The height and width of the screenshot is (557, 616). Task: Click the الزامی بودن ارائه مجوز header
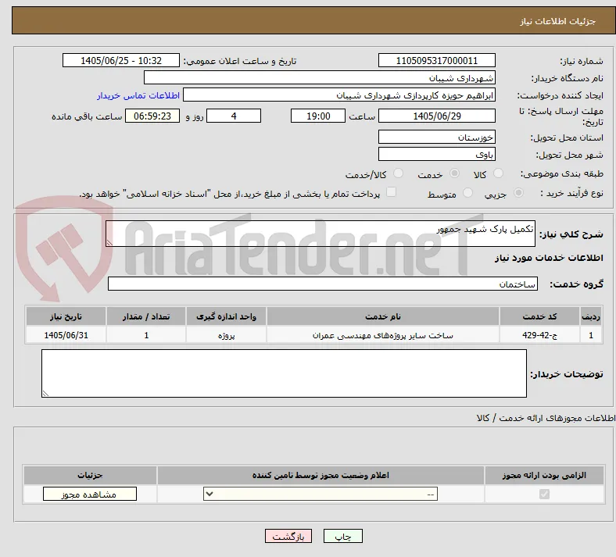tap(544, 475)
